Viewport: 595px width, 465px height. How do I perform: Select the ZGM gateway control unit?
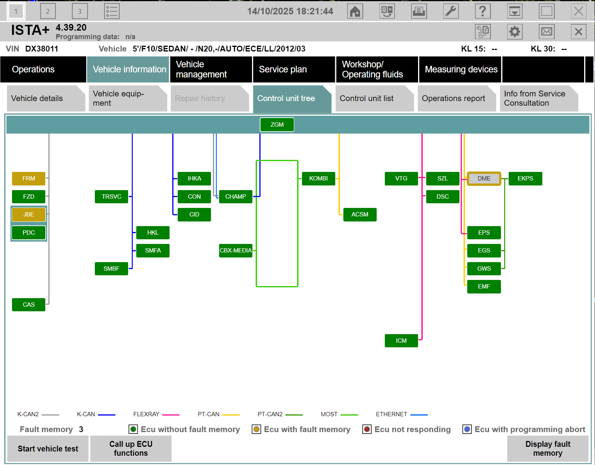(x=277, y=125)
